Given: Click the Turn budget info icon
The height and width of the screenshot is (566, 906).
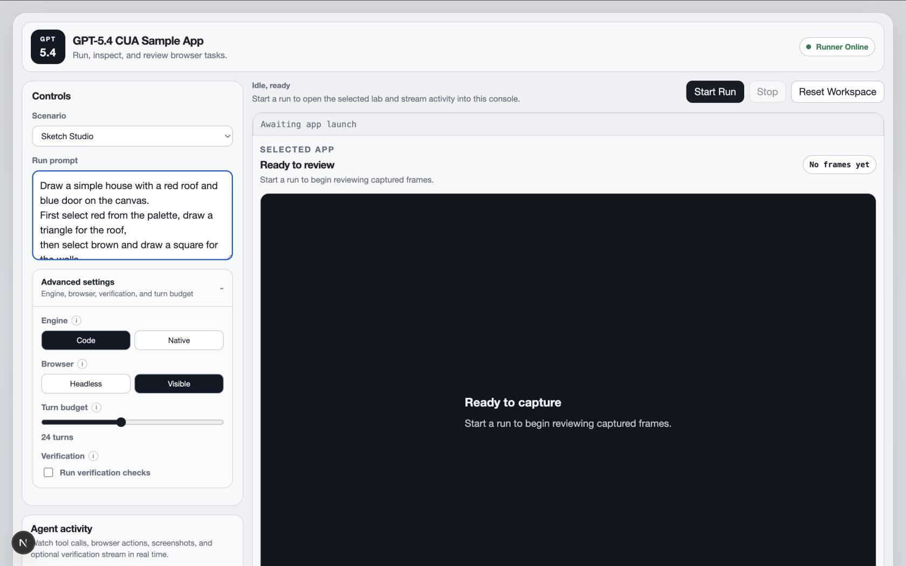Looking at the screenshot, I should pos(97,408).
